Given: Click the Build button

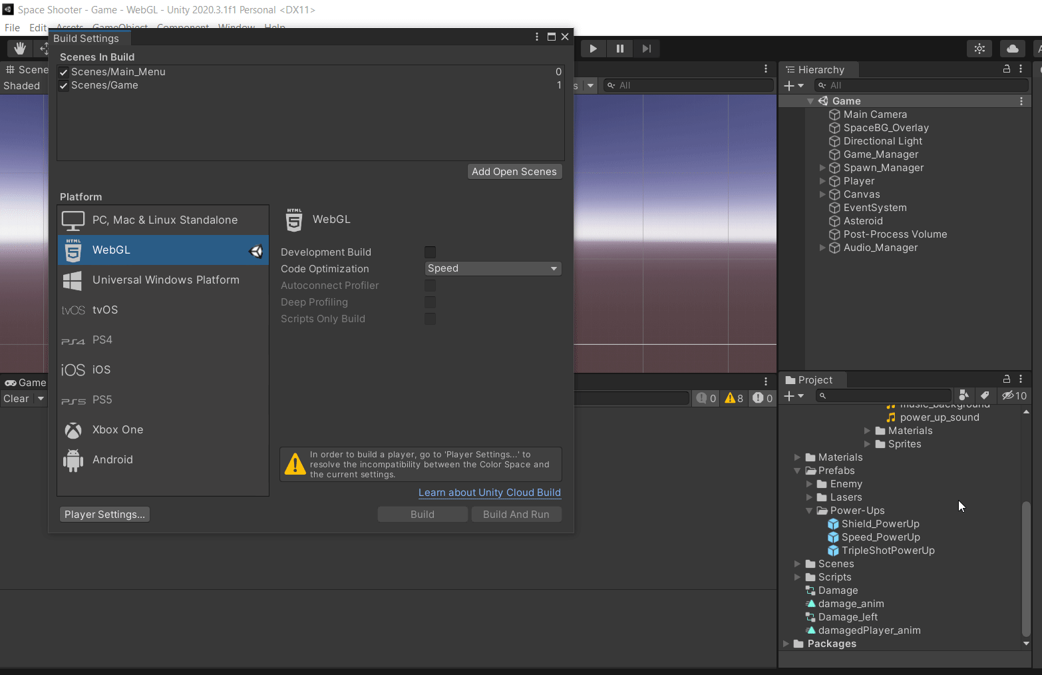Looking at the screenshot, I should point(423,515).
